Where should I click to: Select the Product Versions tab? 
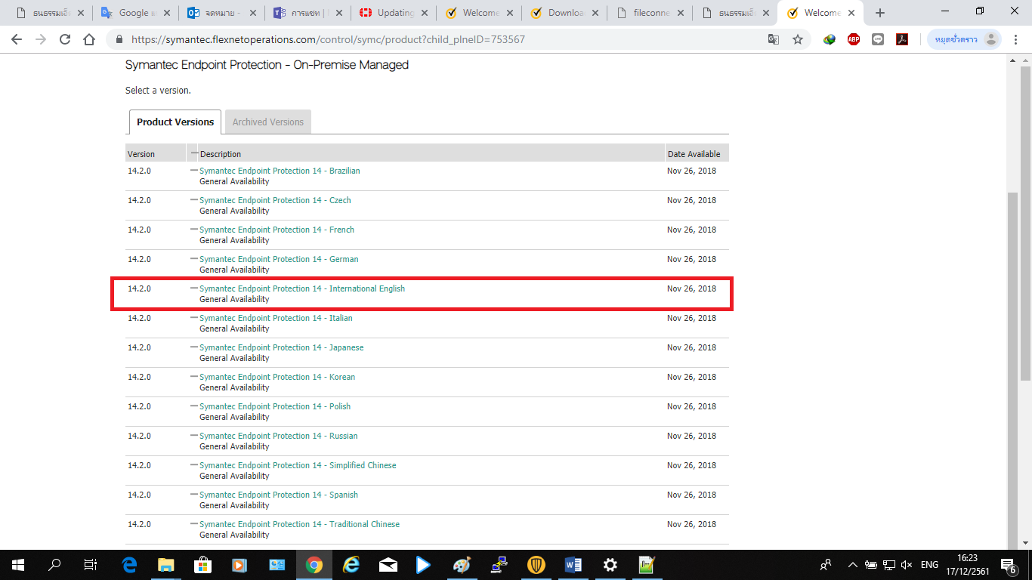pyautogui.click(x=175, y=122)
